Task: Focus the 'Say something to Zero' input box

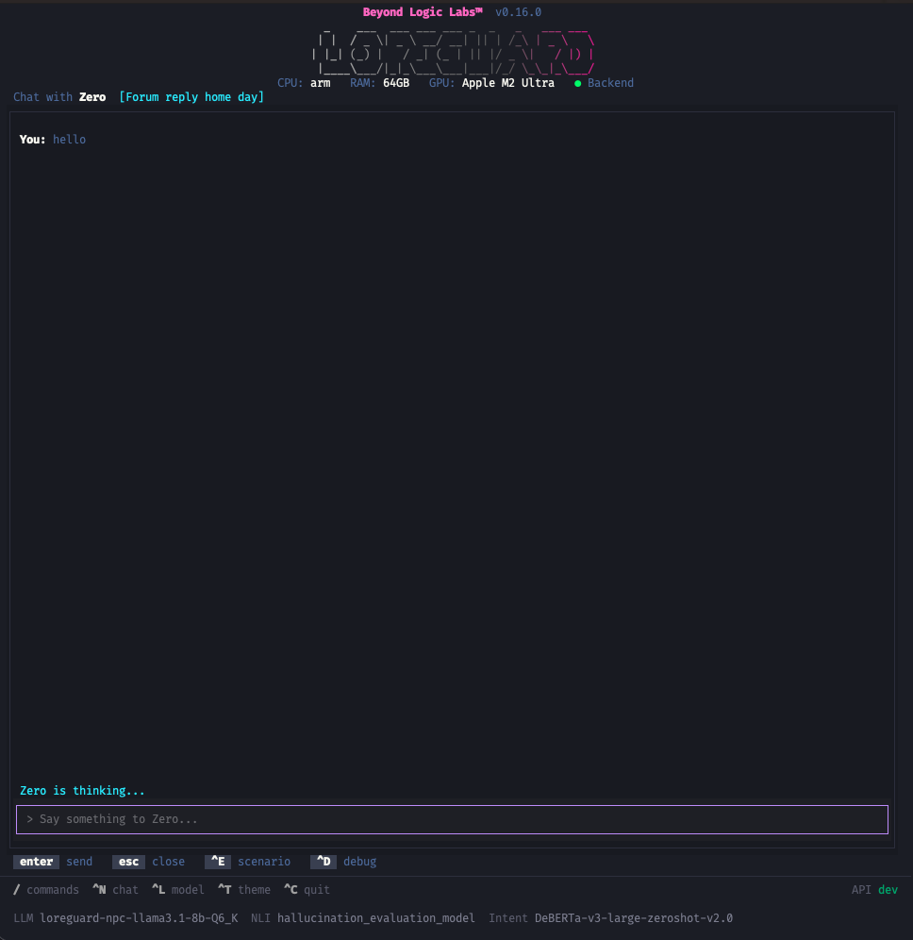Action: pos(452,819)
